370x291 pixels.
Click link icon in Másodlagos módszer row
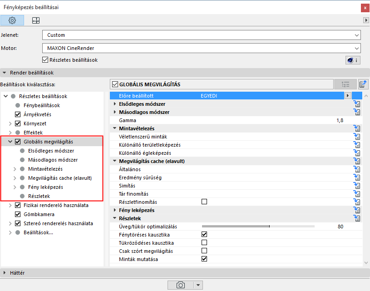357,112
